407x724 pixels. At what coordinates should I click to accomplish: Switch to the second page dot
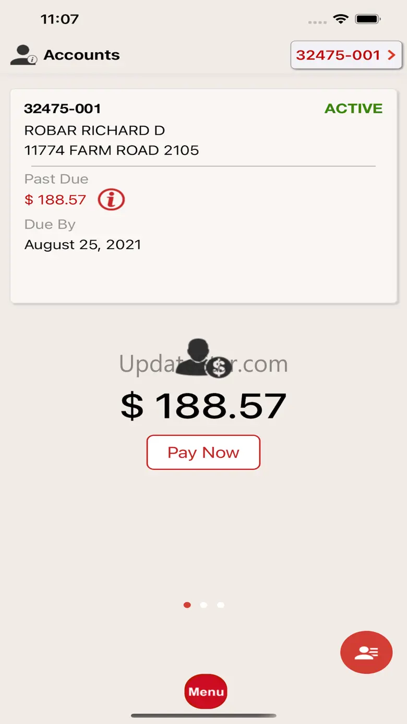pyautogui.click(x=203, y=605)
